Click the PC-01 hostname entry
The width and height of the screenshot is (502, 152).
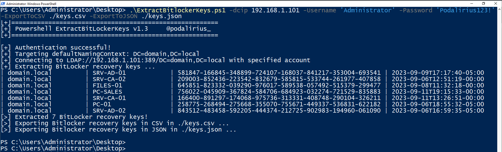[x=102, y=104]
